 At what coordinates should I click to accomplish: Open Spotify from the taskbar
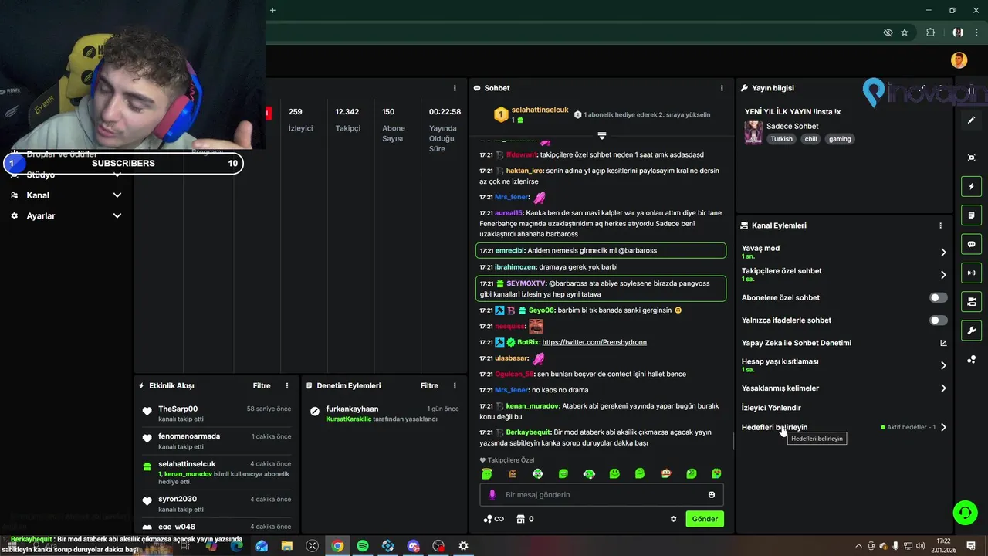click(363, 546)
